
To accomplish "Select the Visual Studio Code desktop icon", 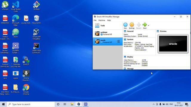I will [x=16, y=6].
